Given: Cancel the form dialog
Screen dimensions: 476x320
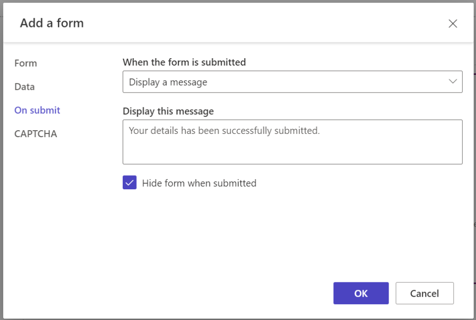Looking at the screenshot, I should pyautogui.click(x=424, y=293).
